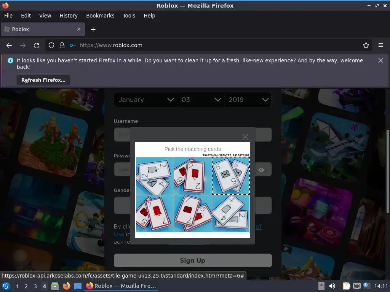390x292 pixels.
Task: Click the Terms of Use link
Action: pyautogui.click(x=119, y=234)
